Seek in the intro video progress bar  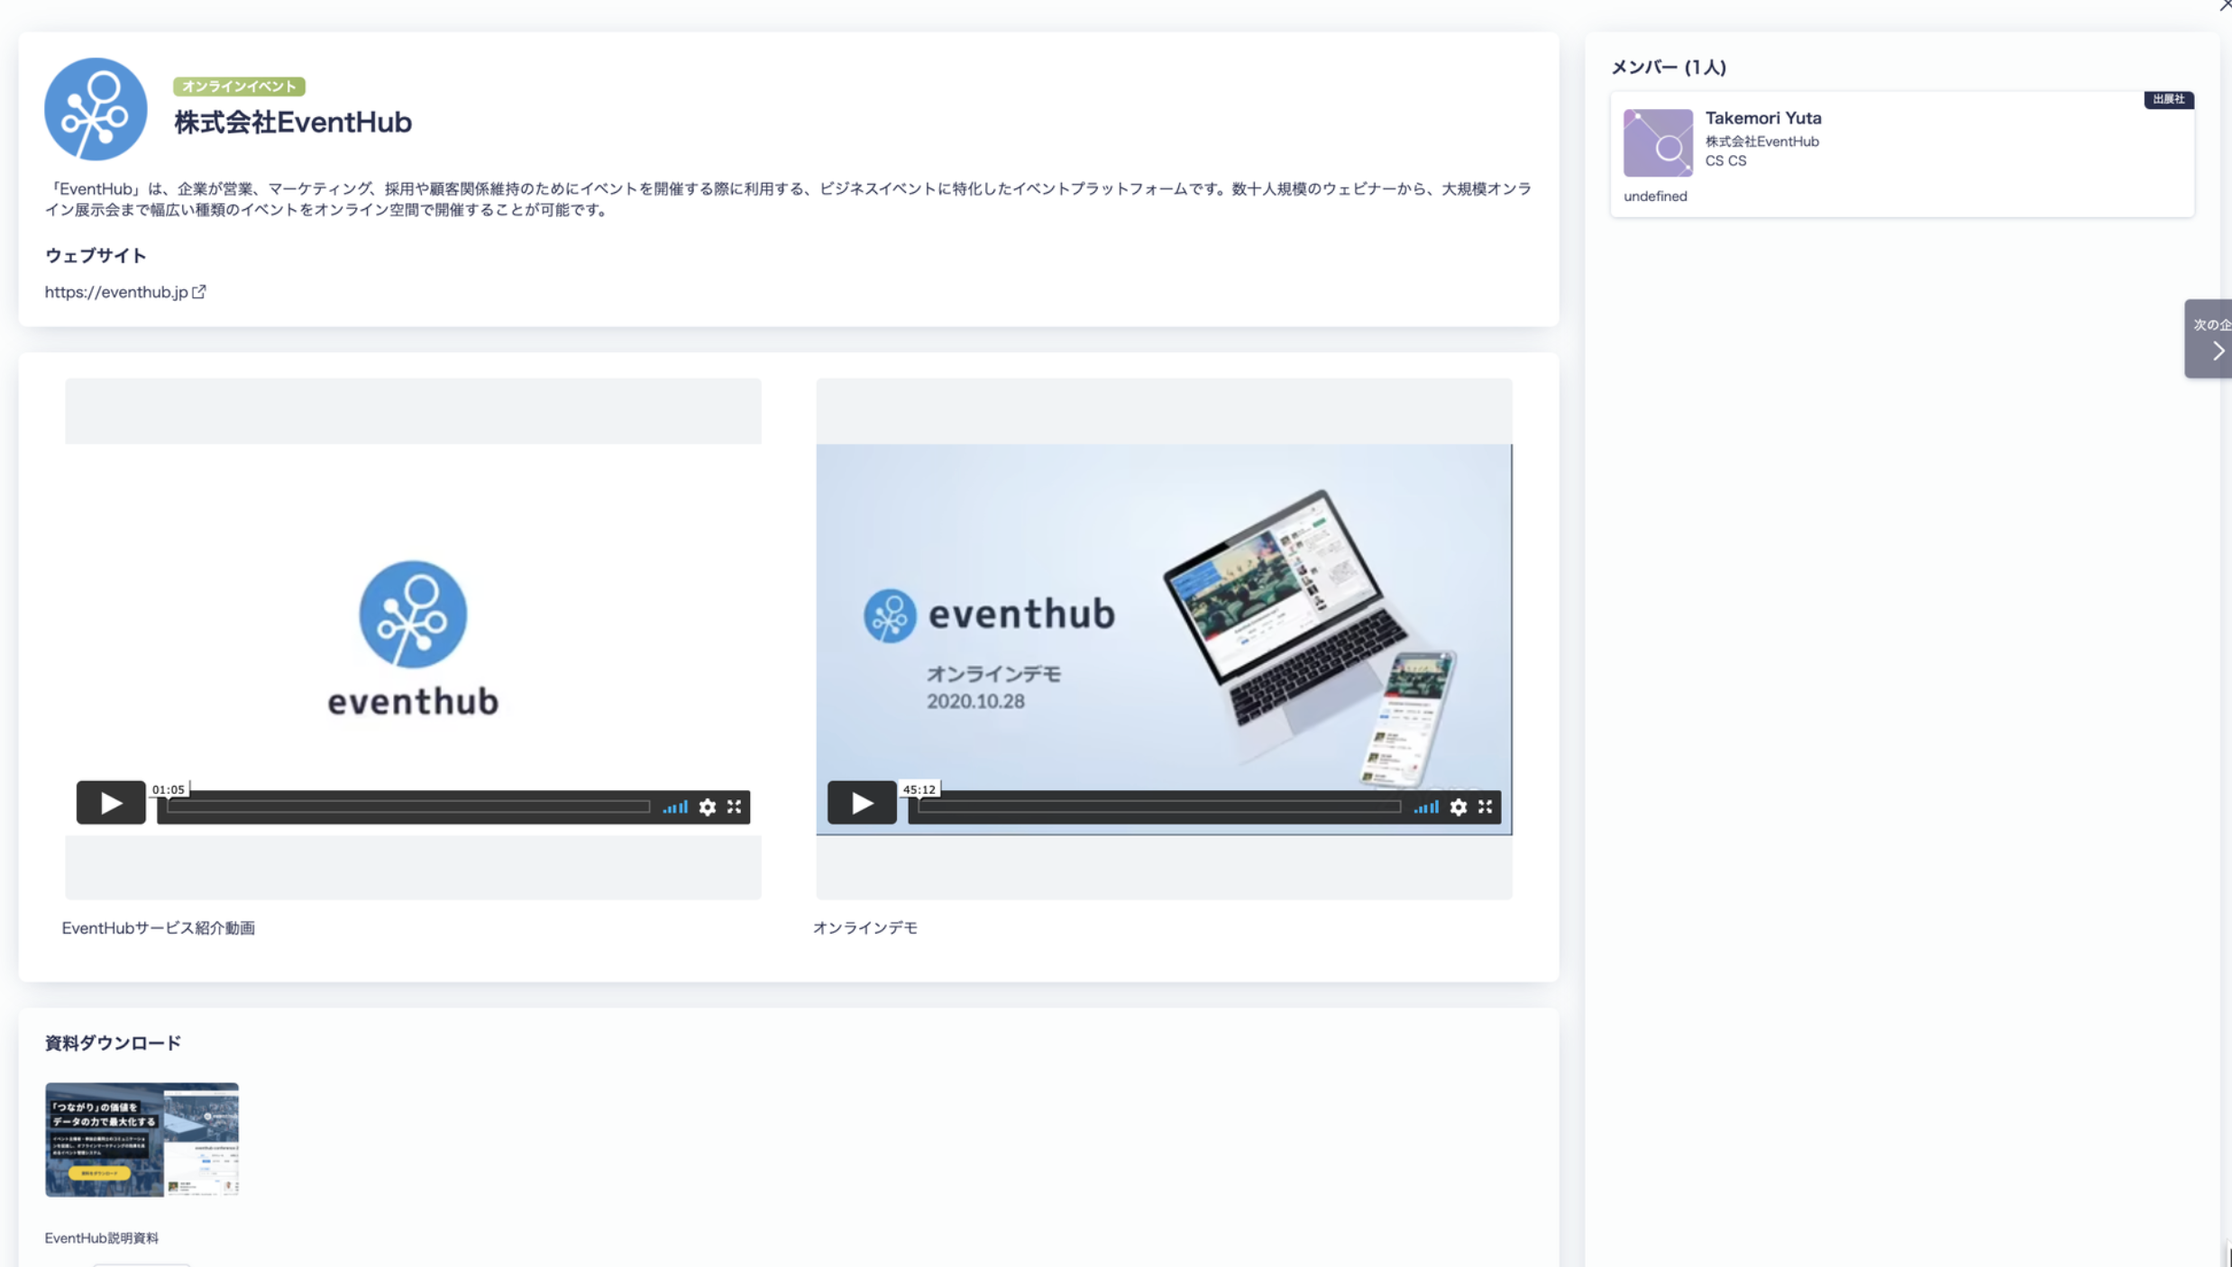tap(408, 807)
